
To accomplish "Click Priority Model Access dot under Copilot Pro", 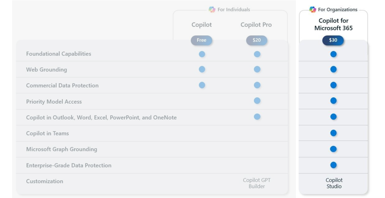I will click(257, 101).
